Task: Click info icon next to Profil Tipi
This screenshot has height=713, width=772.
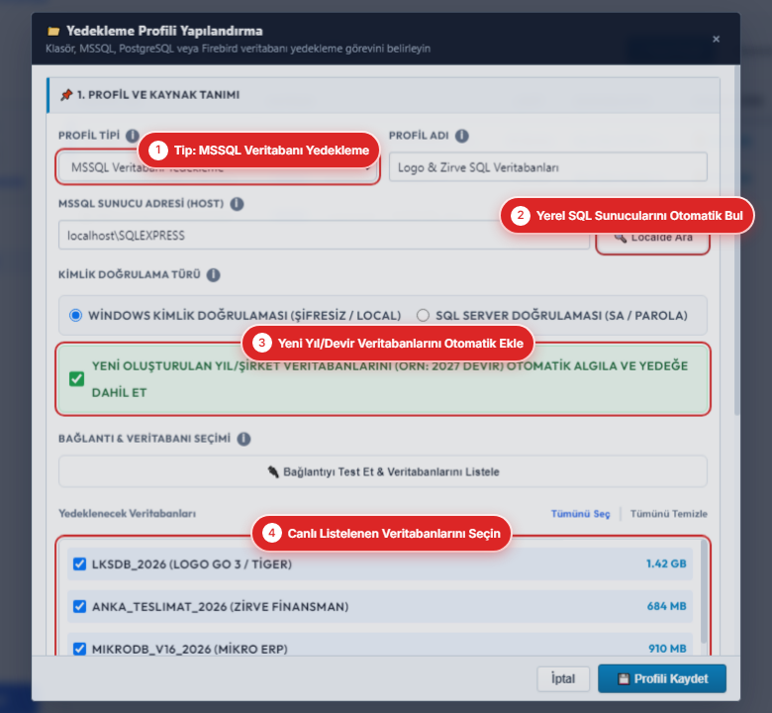Action: point(132,136)
